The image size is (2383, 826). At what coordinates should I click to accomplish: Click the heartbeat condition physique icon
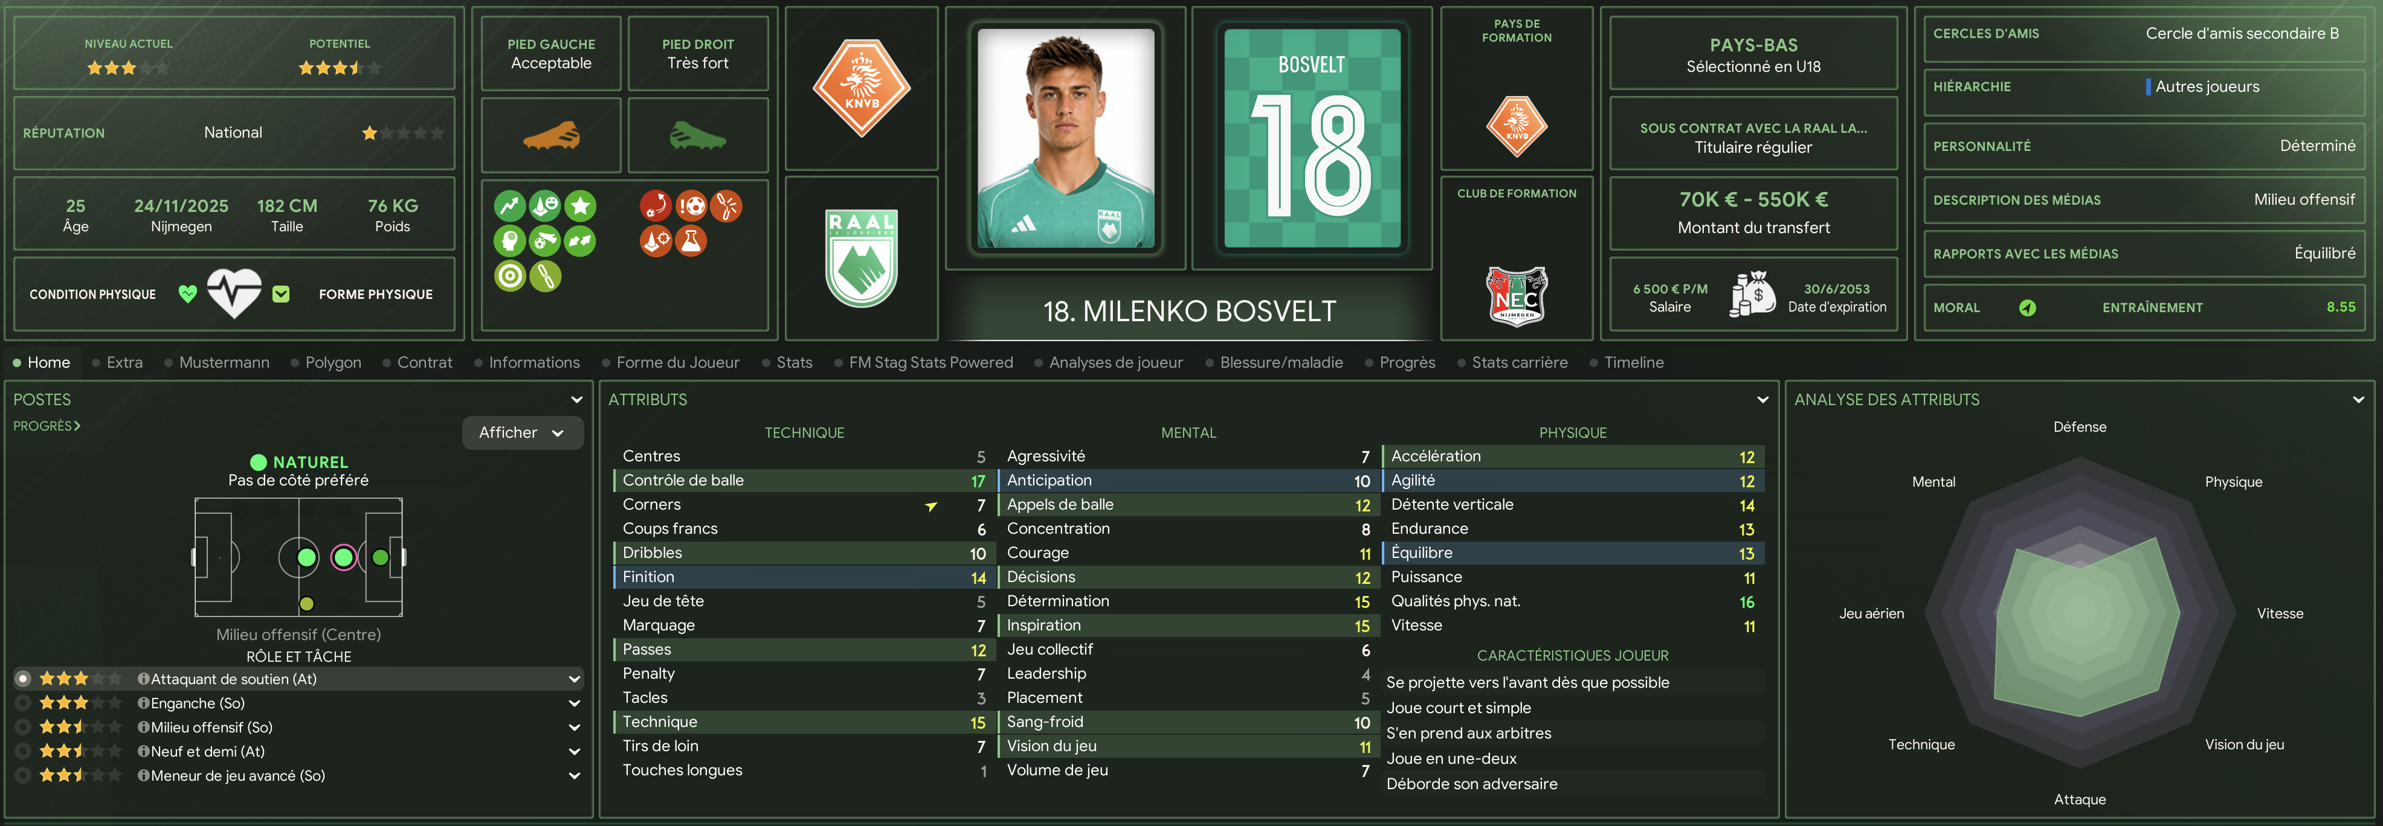(234, 293)
